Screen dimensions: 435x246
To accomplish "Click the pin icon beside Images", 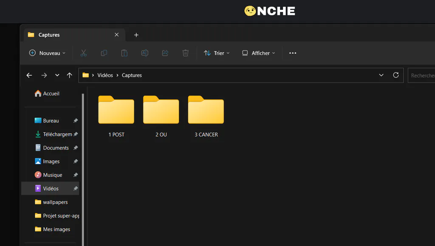I will pyautogui.click(x=76, y=161).
